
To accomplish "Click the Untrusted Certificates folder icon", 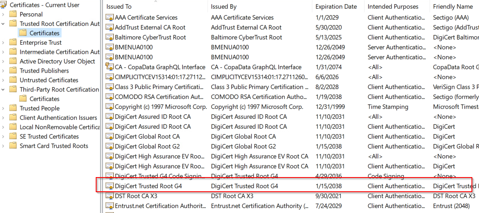I will click(x=13, y=80).
